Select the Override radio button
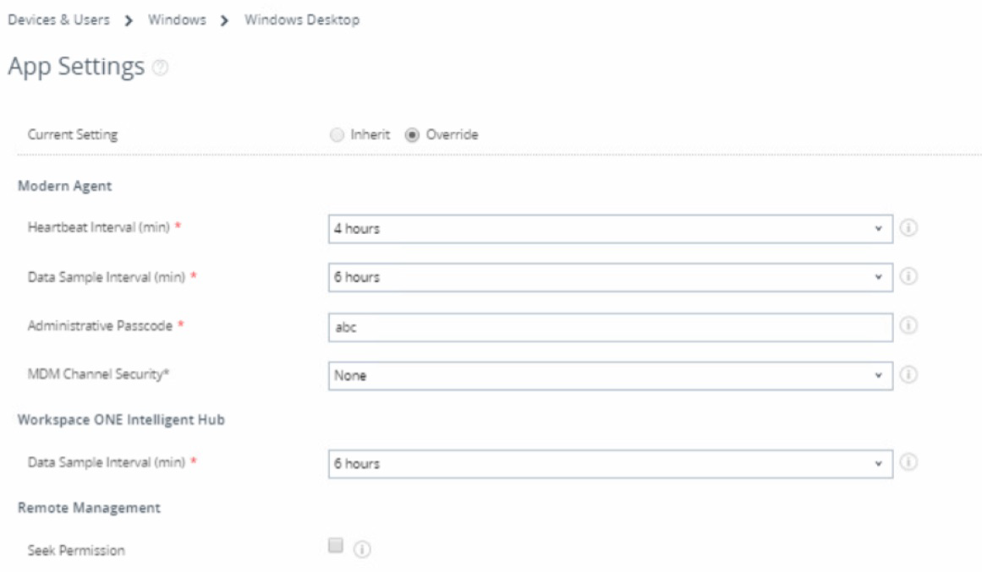Image resolution: width=982 pixels, height=572 pixels. coord(413,134)
